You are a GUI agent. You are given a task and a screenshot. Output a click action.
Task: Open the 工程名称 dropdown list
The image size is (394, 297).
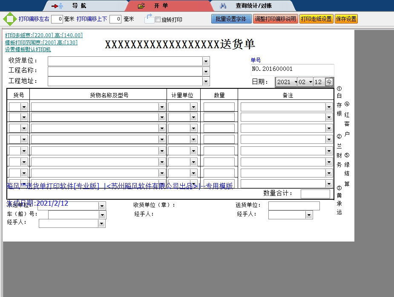206,71
